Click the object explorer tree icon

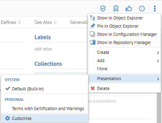[92, 18]
